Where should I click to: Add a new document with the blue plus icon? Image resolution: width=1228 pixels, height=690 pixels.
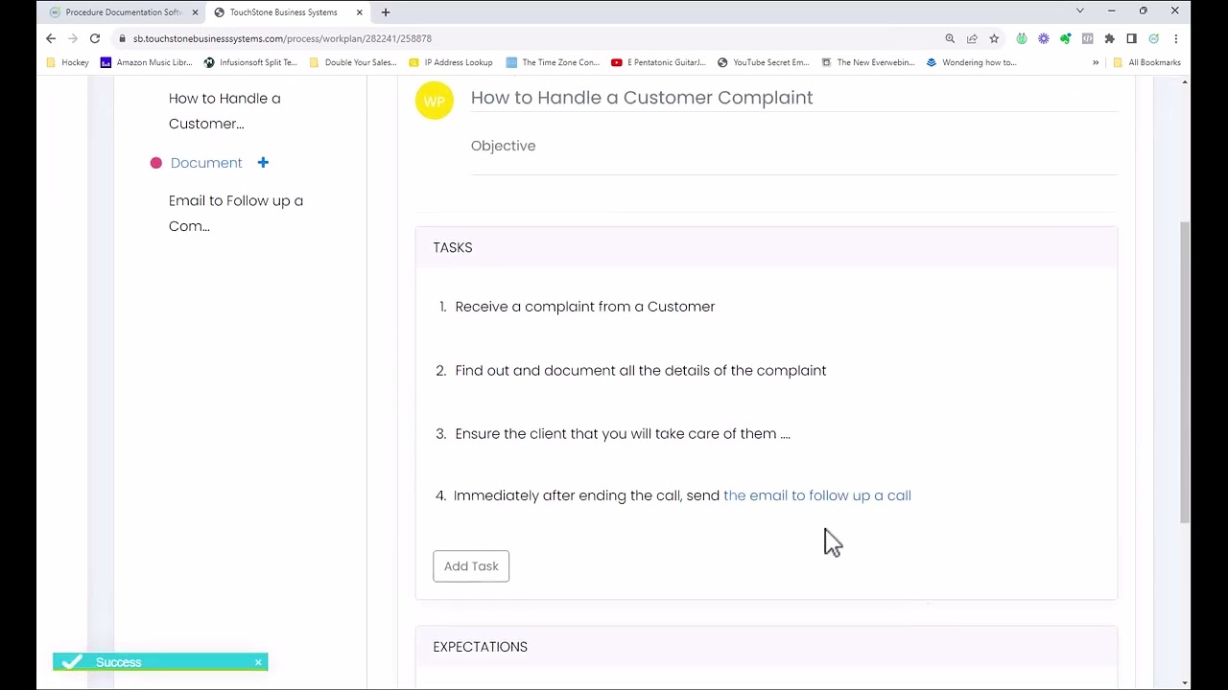[x=263, y=163]
